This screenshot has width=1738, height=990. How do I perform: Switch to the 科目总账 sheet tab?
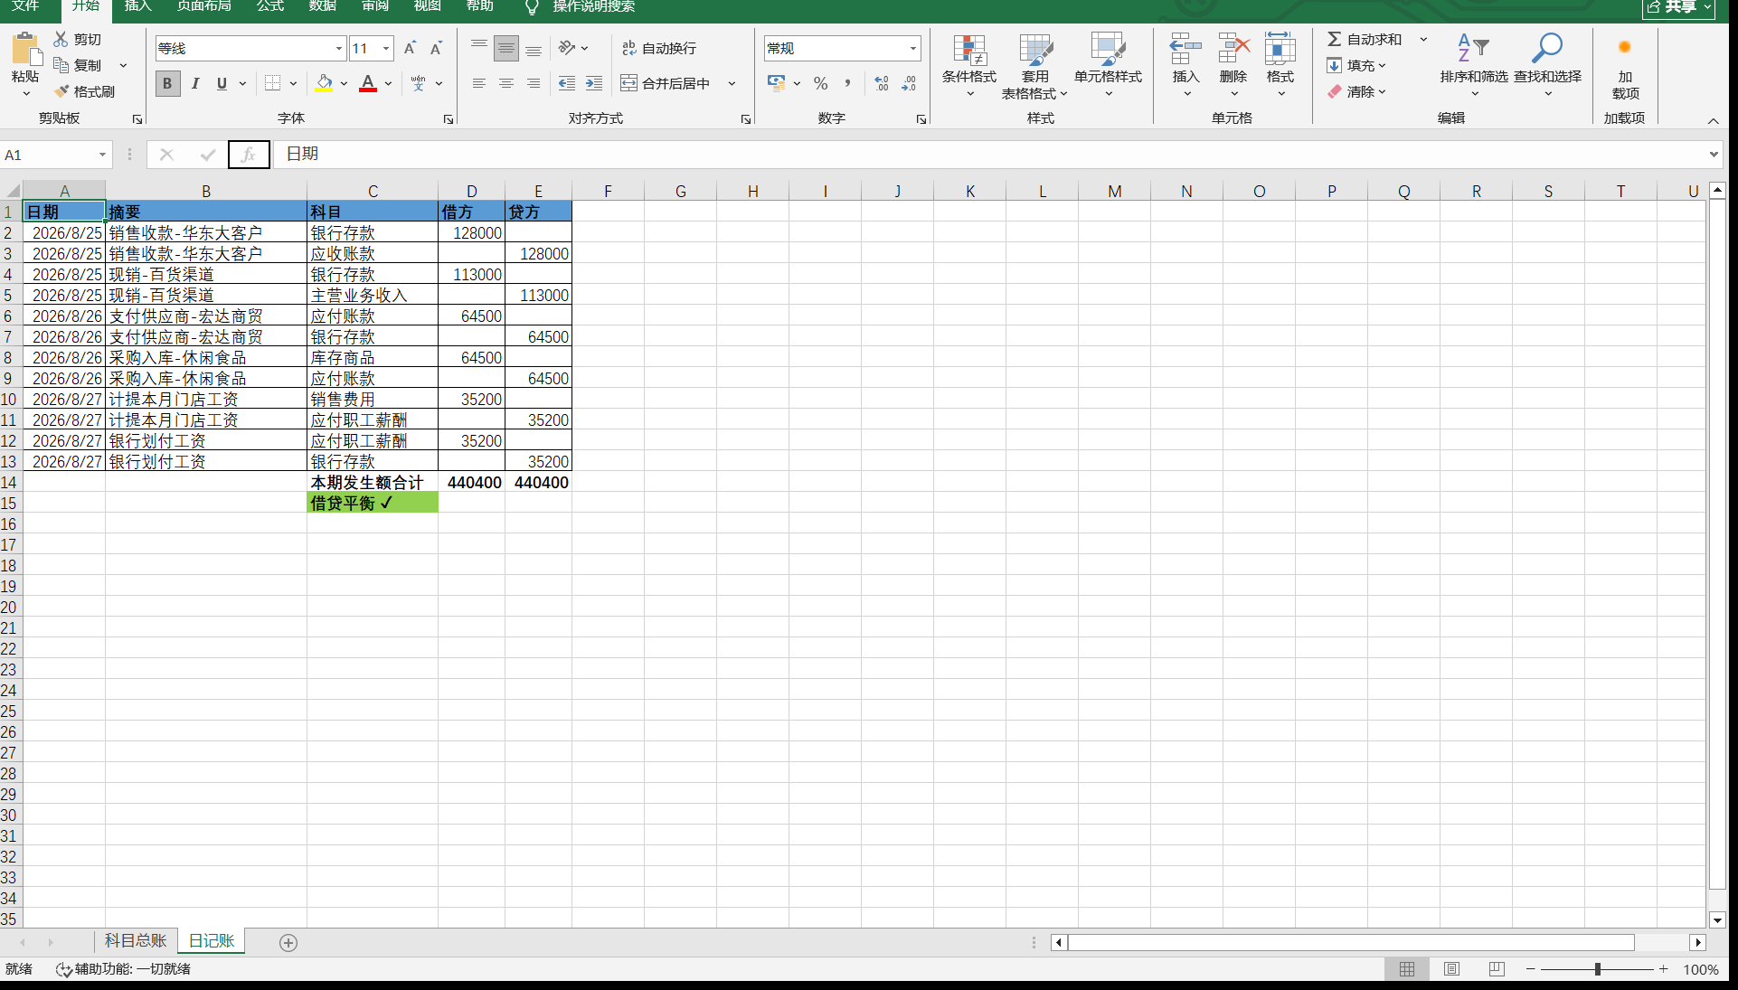coord(136,941)
